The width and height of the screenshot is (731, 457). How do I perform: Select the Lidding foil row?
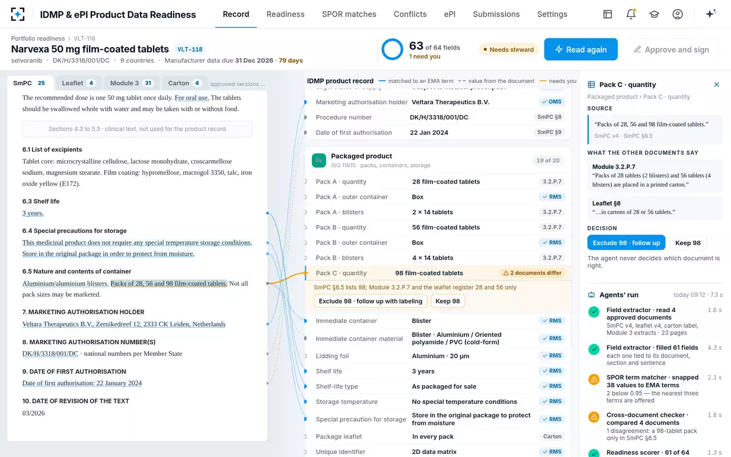(x=437, y=356)
